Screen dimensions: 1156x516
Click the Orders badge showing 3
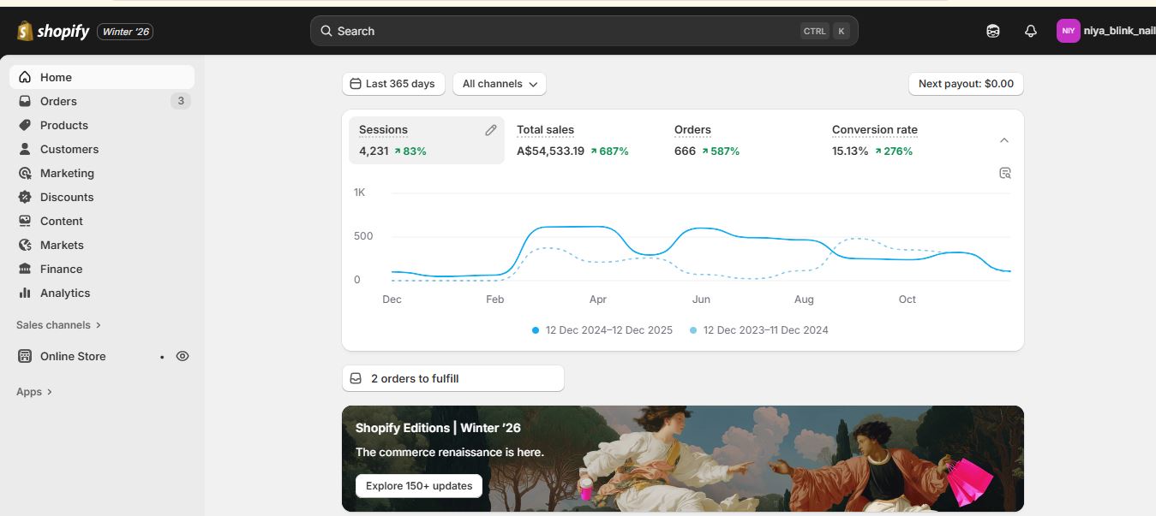tap(180, 101)
